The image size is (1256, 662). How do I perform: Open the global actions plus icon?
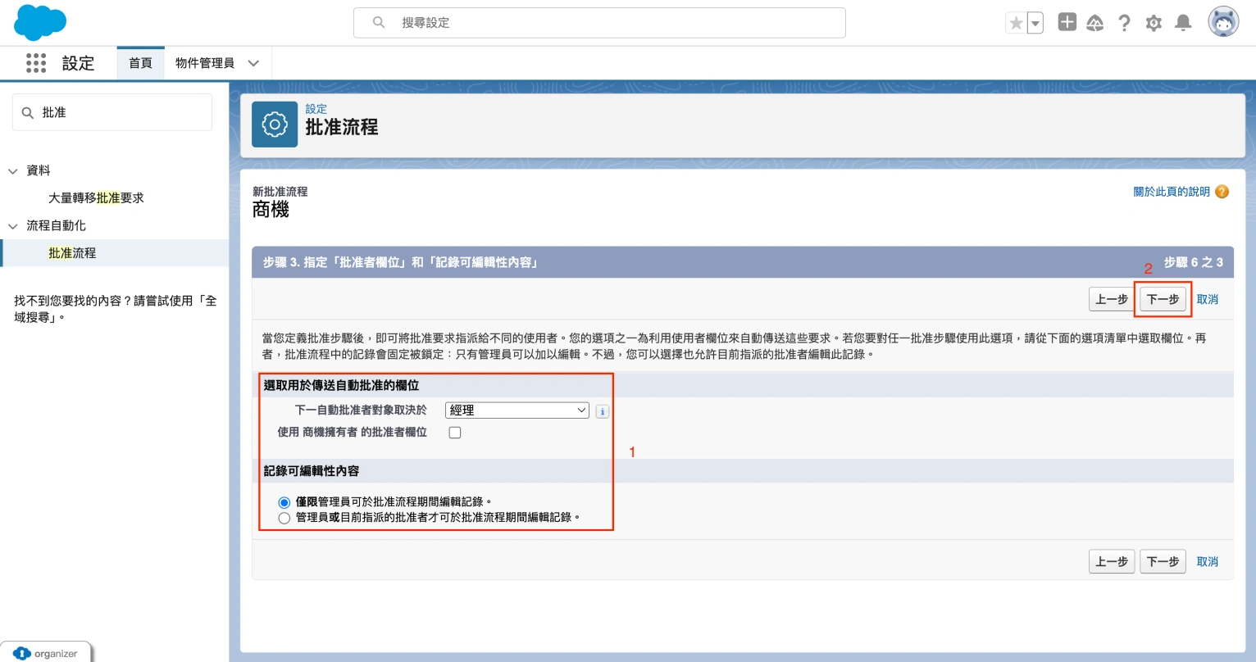pyautogui.click(x=1067, y=22)
